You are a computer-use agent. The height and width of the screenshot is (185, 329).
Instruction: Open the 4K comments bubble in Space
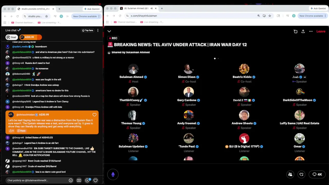(317, 174)
